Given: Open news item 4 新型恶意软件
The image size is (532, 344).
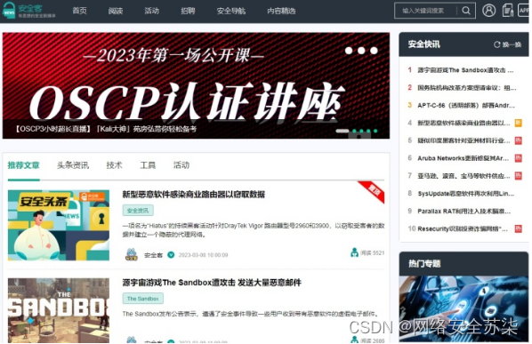Looking at the screenshot, I should coord(463,123).
